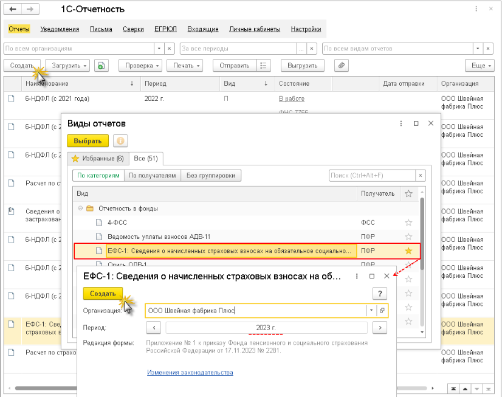Click the document icon of the first 6-НДФЛ row

pos(11,98)
